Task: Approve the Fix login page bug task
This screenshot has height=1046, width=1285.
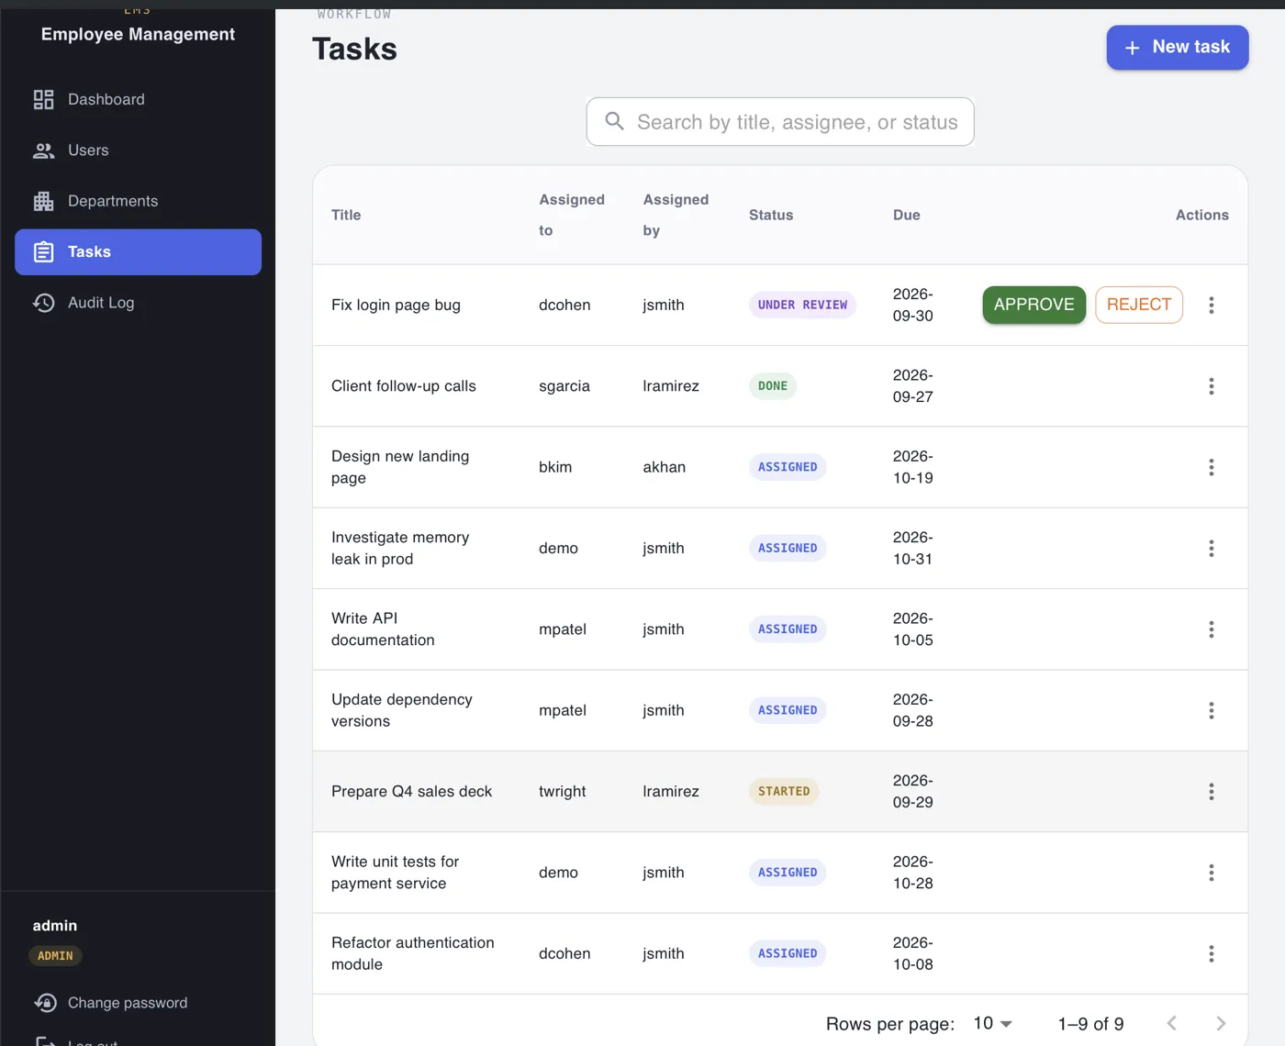Action: 1034,305
